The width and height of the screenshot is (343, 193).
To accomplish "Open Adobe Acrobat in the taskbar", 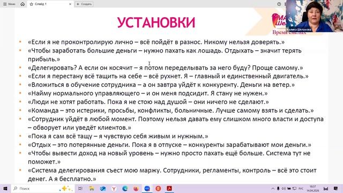I will [169, 188].
